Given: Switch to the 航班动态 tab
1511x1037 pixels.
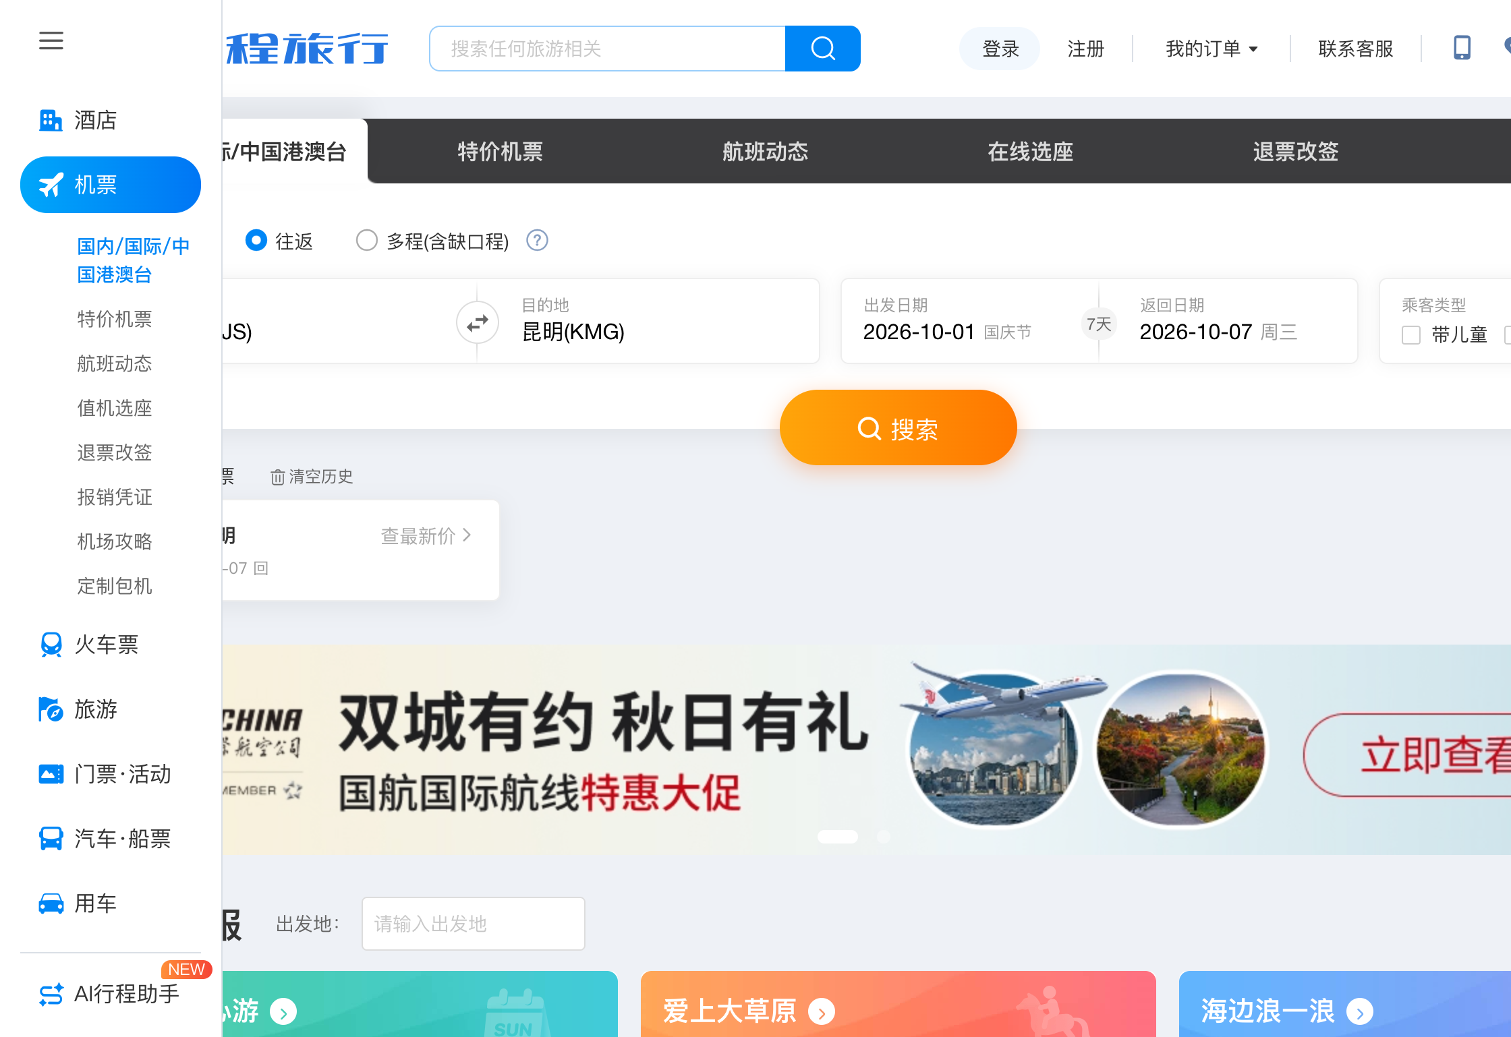Looking at the screenshot, I should (x=765, y=151).
